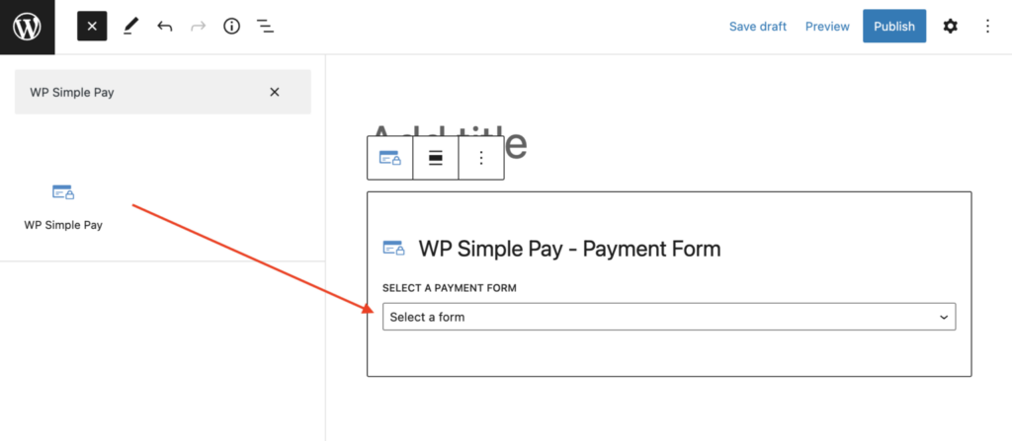Preview the post

pos(827,27)
